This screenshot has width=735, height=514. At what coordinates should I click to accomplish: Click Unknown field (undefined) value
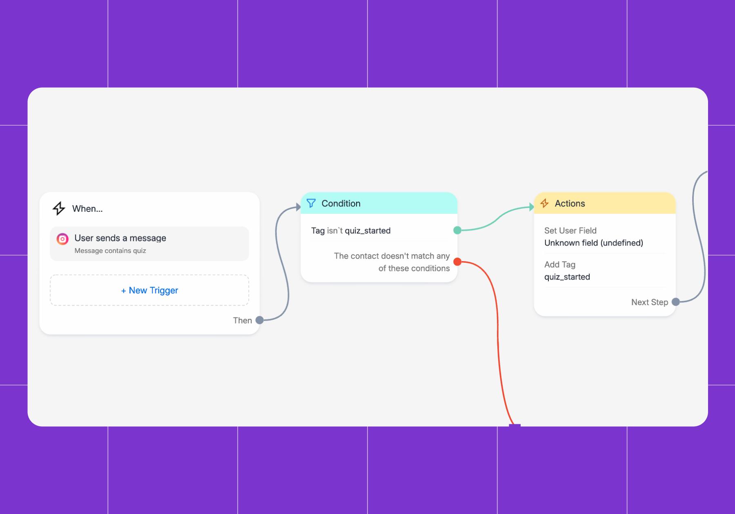[594, 243]
